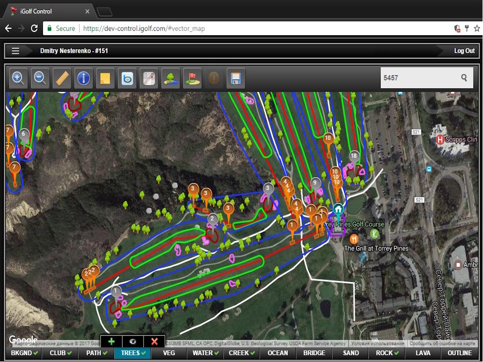Switch to Bing imagery with the b icon

pyautogui.click(x=127, y=78)
